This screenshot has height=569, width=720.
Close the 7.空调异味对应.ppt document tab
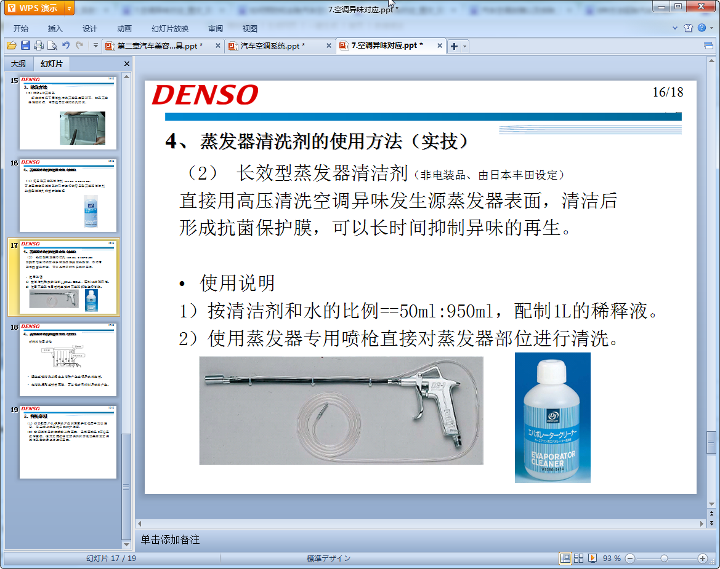(x=439, y=46)
